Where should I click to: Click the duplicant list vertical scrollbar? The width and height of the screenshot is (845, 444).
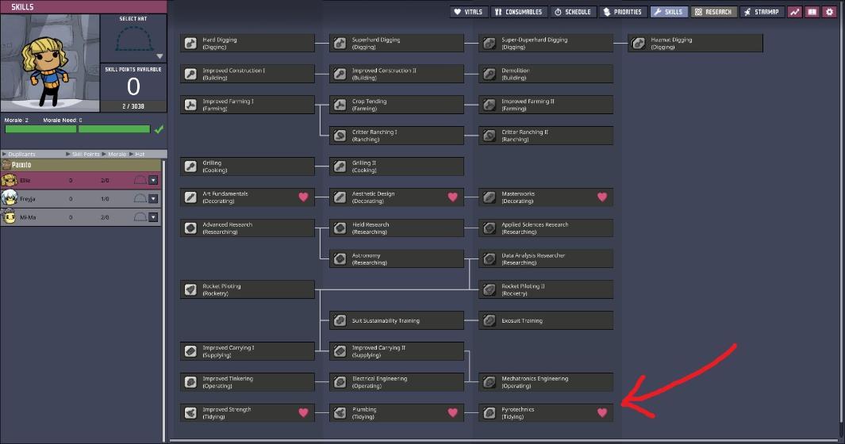164,300
